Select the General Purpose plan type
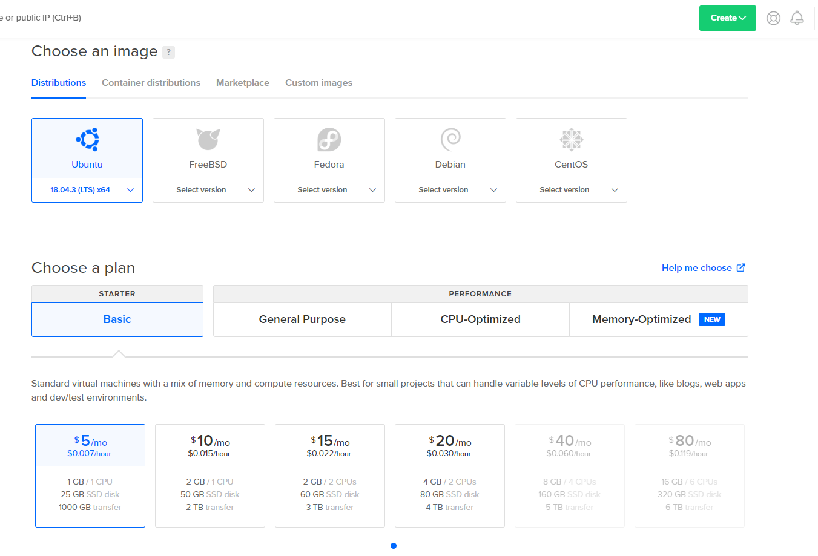Image resolution: width=818 pixels, height=556 pixels. point(302,319)
